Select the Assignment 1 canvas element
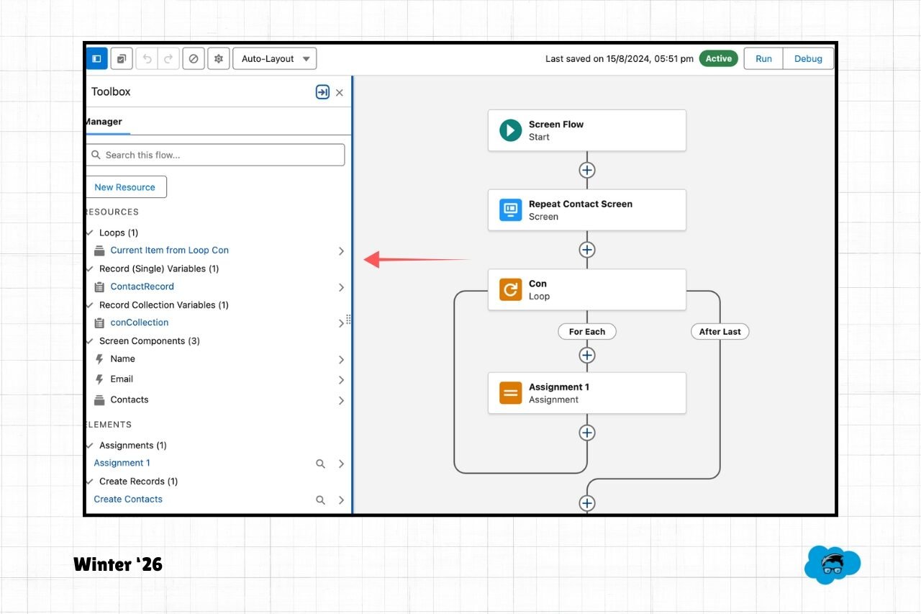Viewport: 921px width, 614px height. [587, 393]
